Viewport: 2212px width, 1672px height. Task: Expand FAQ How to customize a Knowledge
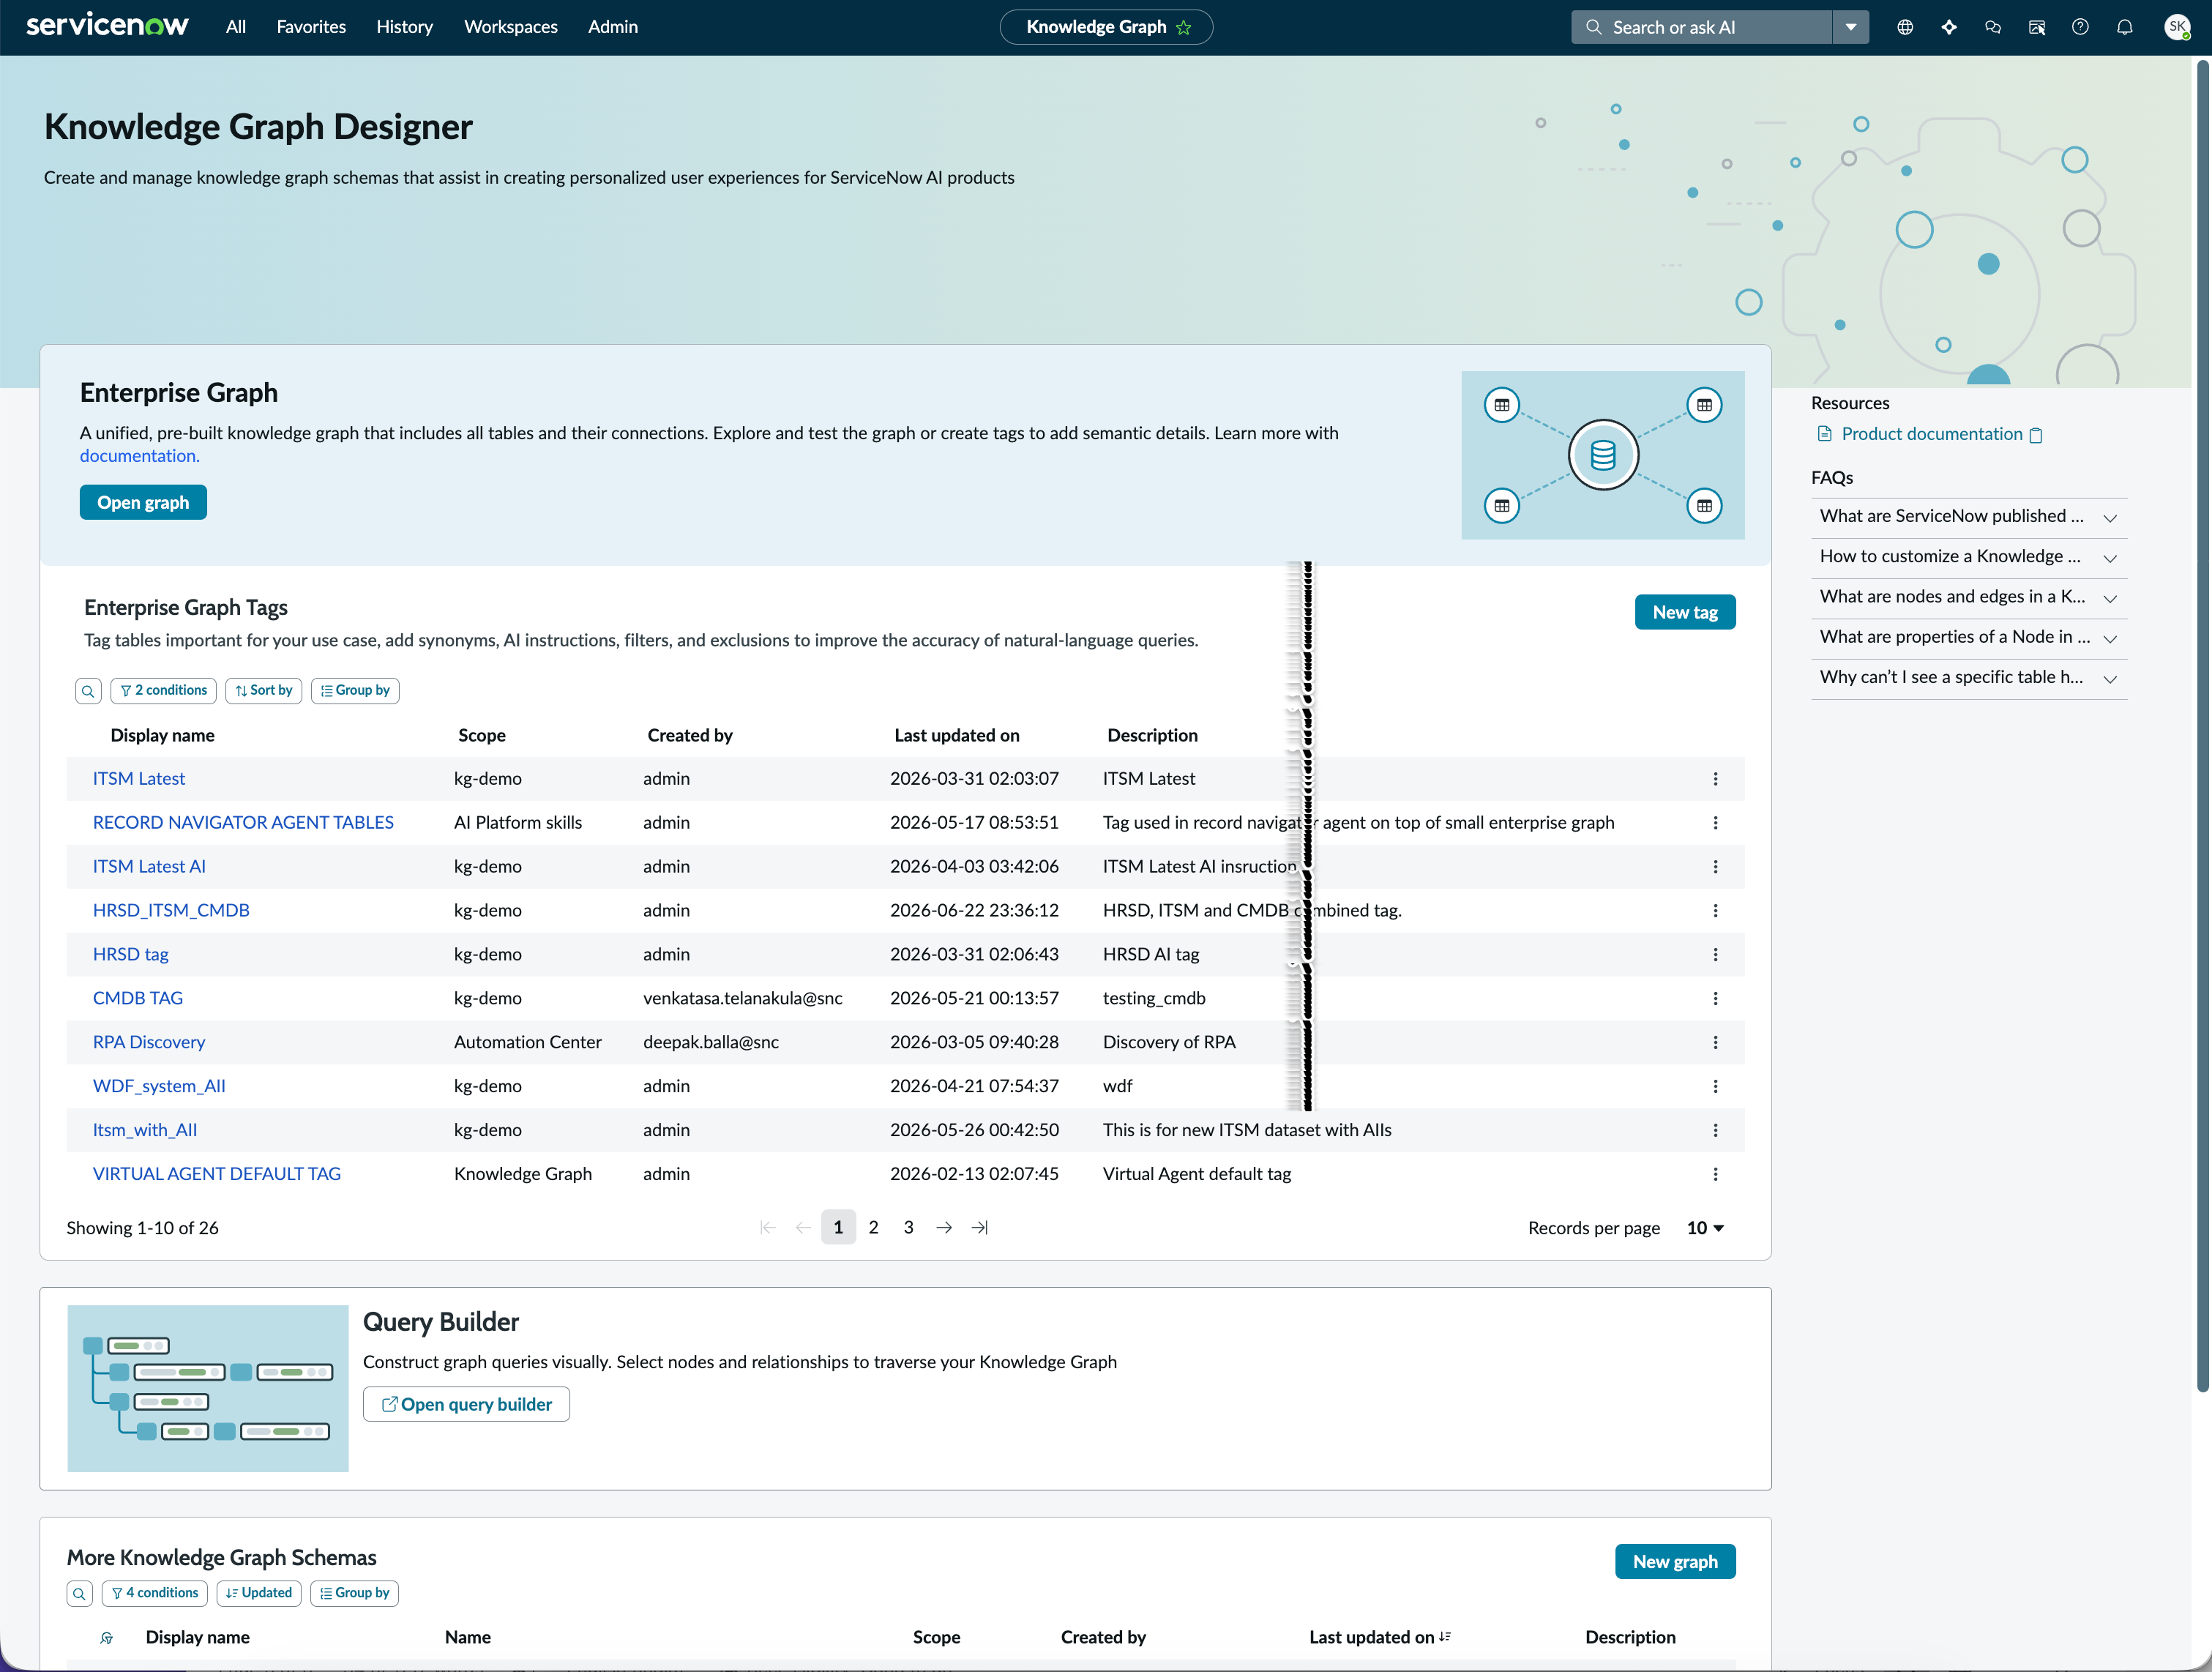tap(1969, 557)
